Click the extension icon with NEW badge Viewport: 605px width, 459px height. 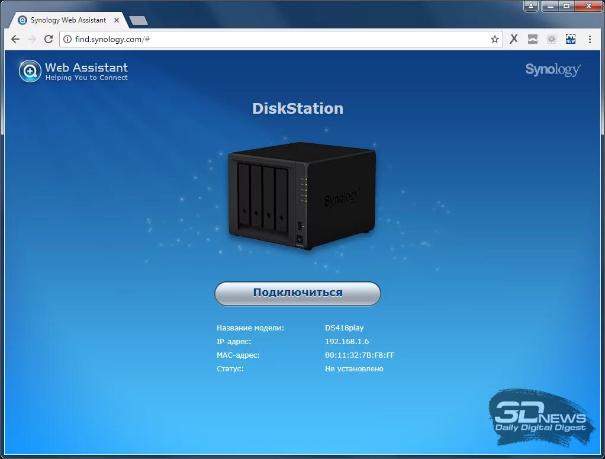tap(570, 39)
